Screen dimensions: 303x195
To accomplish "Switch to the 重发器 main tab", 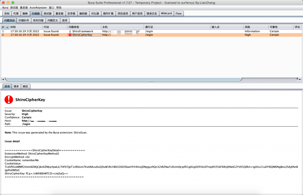I will pyautogui.click(x=59, y=14).
